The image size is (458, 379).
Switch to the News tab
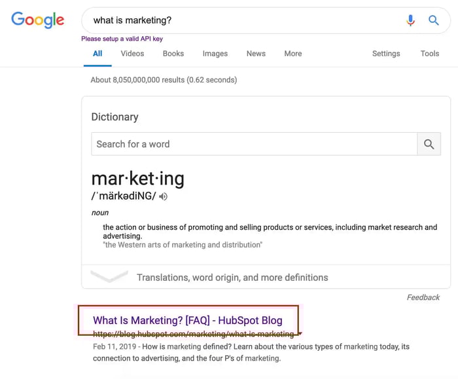256,54
